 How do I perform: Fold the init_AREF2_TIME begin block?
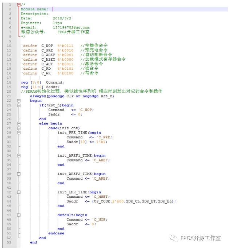[19, 174]
